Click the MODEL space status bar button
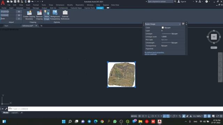The height and width of the screenshot is (125, 223). [134, 116]
